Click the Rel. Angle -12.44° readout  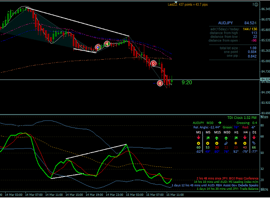pyautogui.click(x=206, y=128)
